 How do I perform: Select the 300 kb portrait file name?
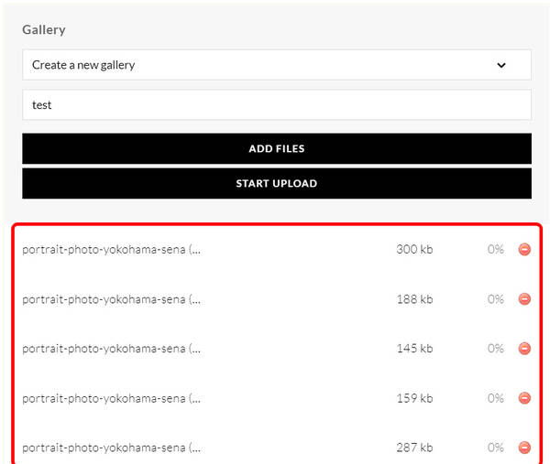(x=111, y=249)
